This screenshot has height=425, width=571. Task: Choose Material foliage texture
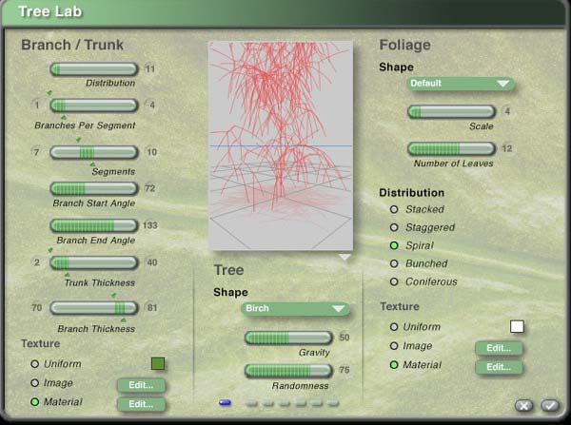[x=394, y=364]
